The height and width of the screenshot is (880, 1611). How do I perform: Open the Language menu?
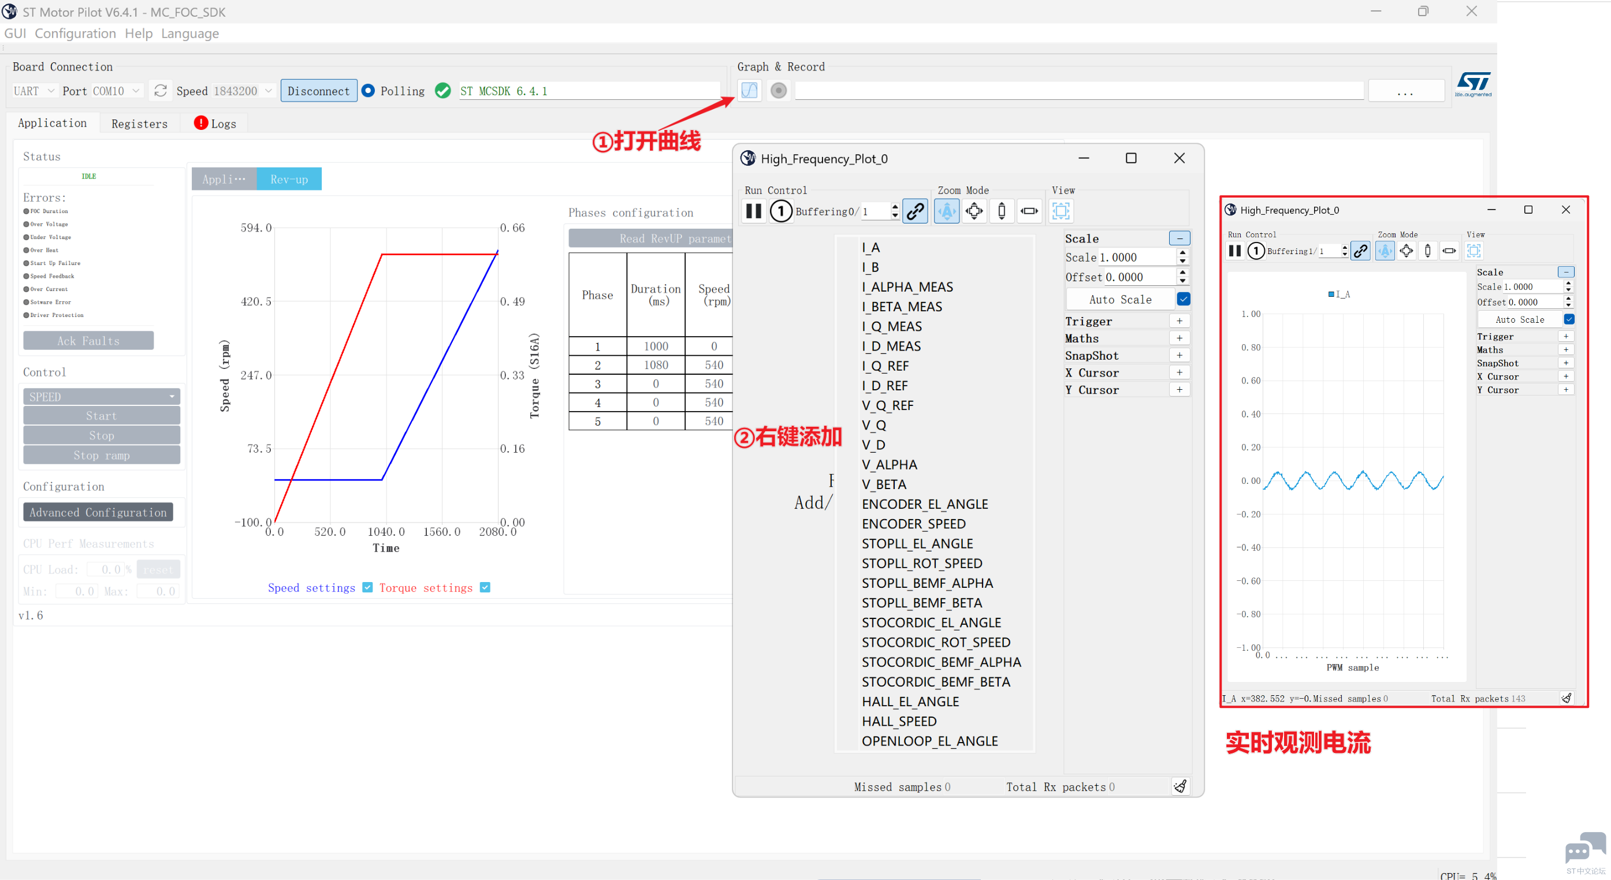tap(190, 33)
